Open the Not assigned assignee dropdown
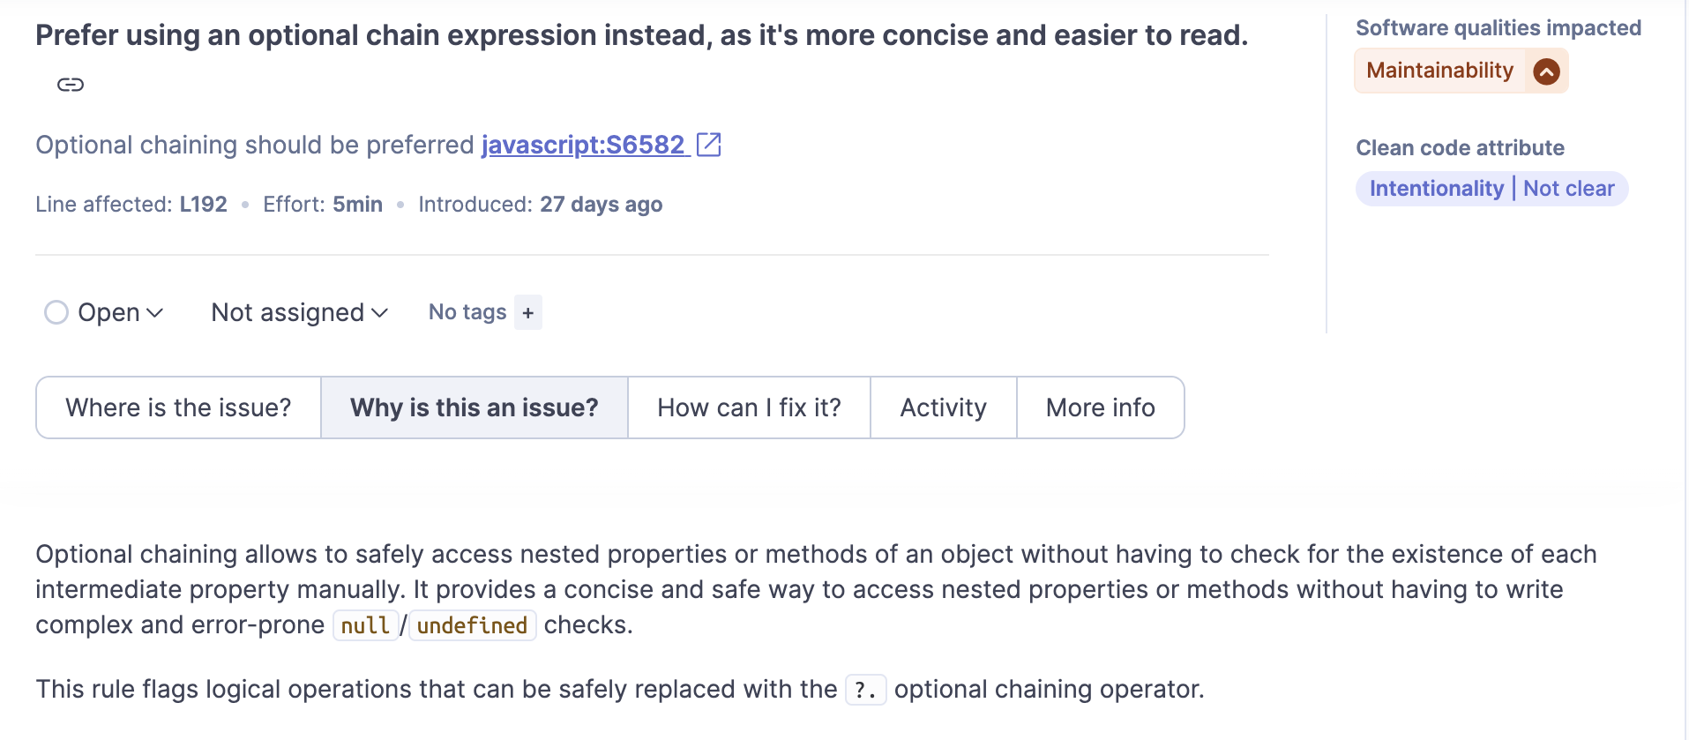Screen dimensions: 1689x740 [x=299, y=313]
